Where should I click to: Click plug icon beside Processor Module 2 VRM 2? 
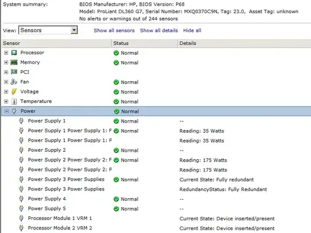(x=21, y=228)
